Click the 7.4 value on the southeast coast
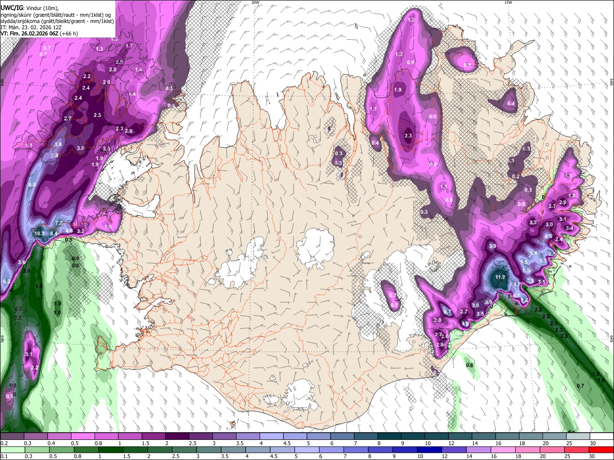This screenshot has height=460, width=614. click(524, 300)
